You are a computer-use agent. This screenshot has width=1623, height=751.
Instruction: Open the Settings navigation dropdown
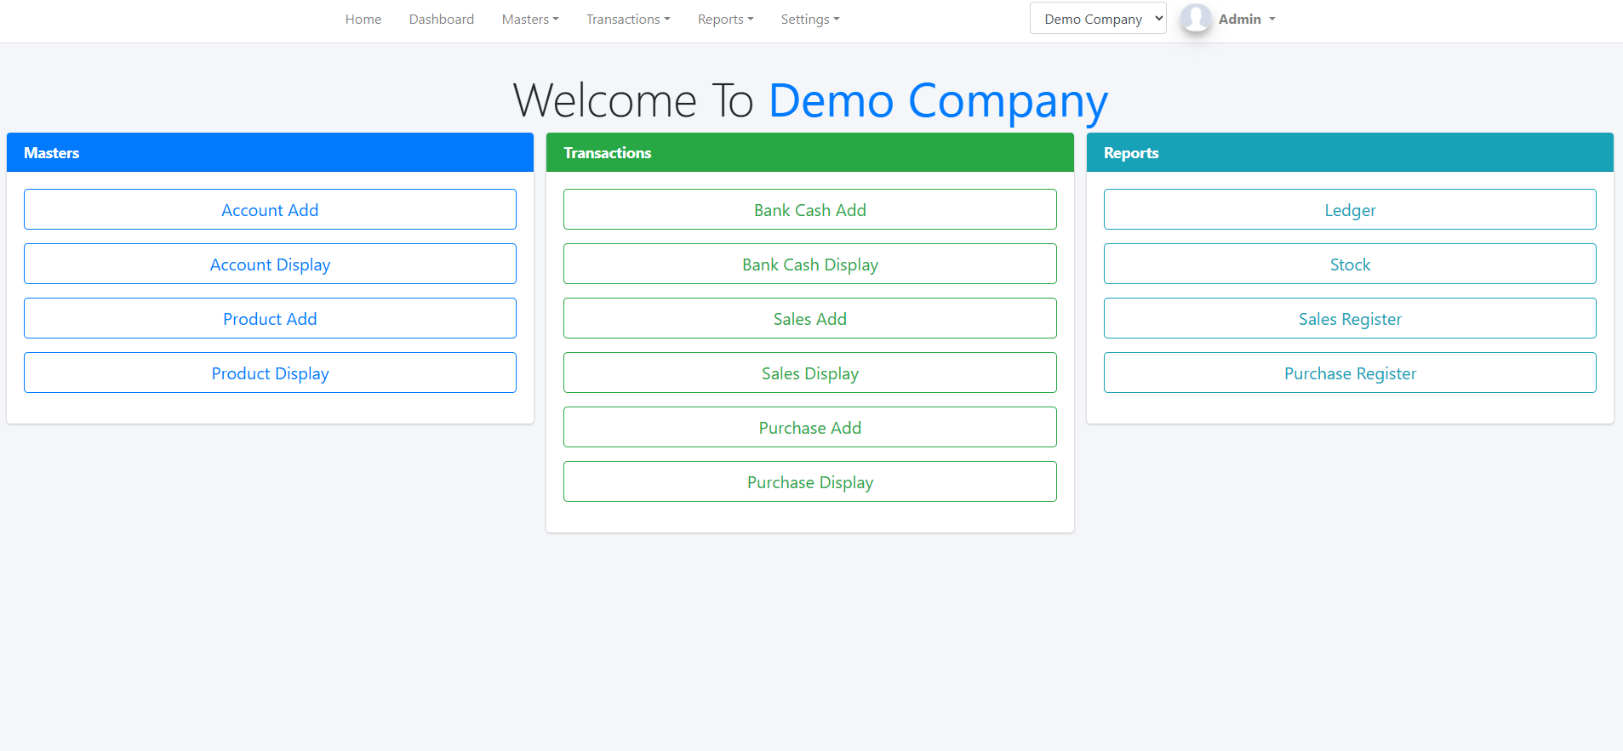[809, 20]
